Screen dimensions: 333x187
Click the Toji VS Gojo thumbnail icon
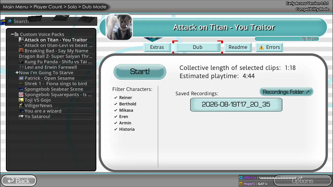(21, 100)
